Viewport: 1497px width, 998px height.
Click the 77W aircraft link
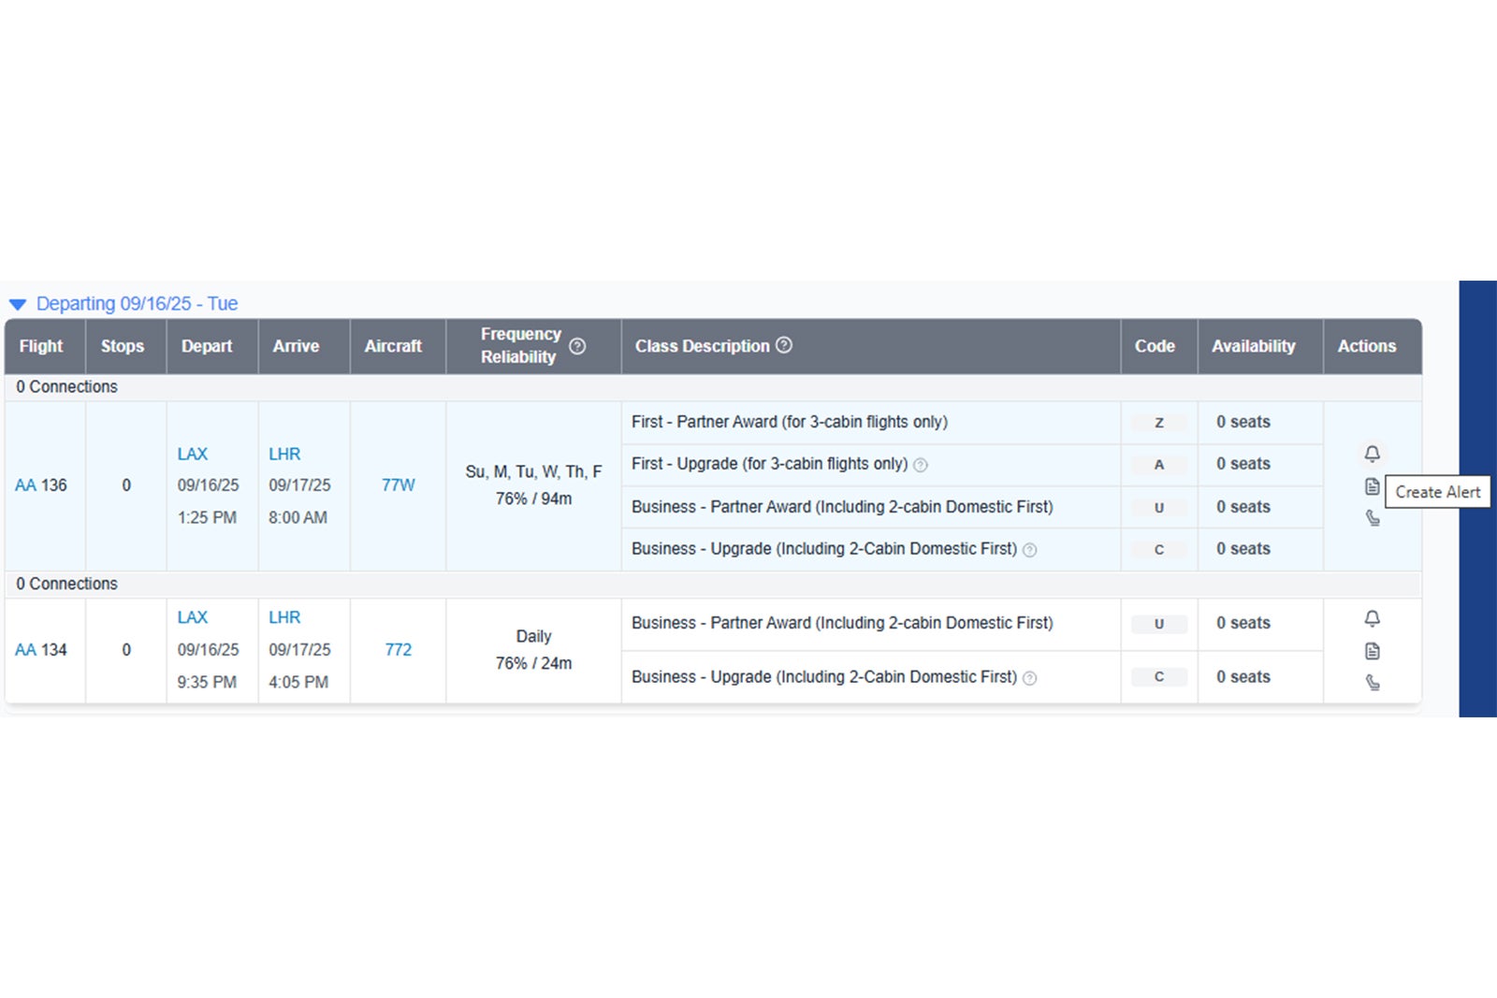tap(398, 485)
